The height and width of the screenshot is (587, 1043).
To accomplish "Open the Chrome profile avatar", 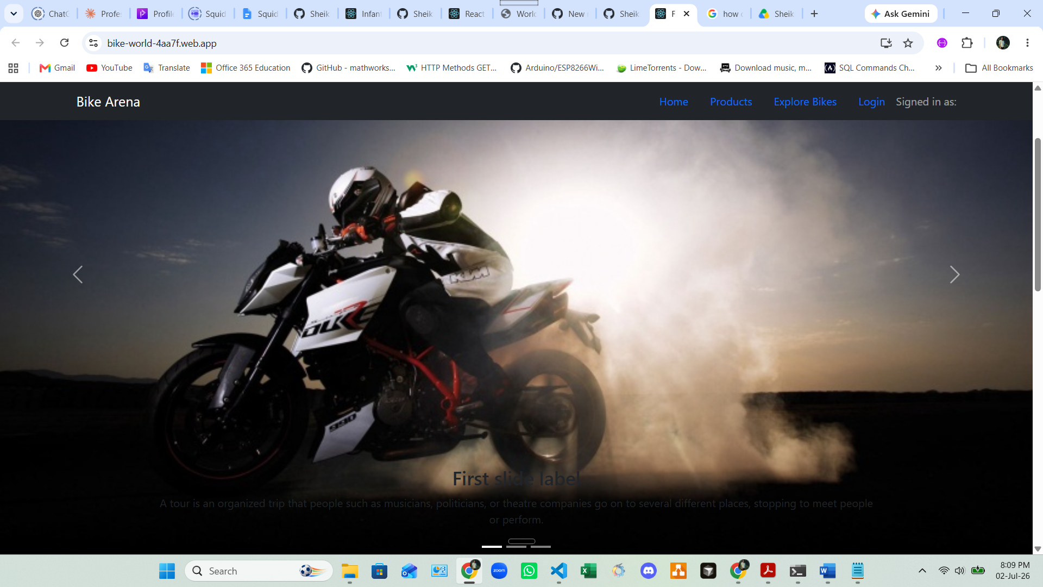I will [x=1003, y=43].
